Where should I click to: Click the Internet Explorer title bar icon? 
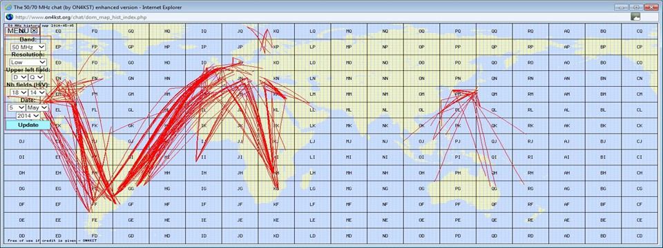click(x=8, y=7)
